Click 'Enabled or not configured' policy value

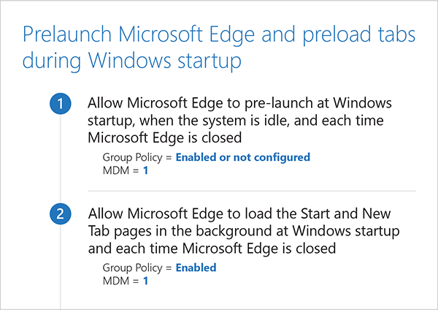point(243,157)
